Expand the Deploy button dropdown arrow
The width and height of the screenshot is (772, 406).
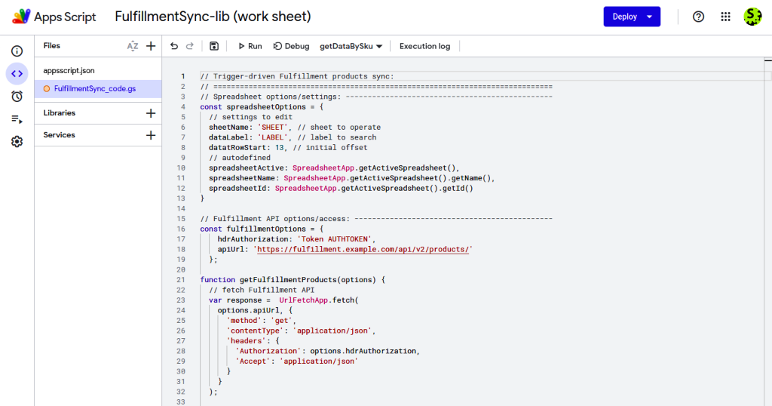pos(649,17)
